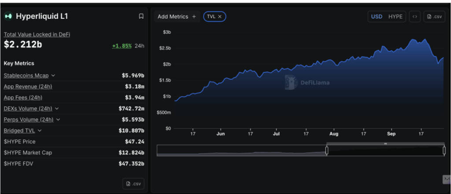Click left handle of chart range slider
This screenshot has height=194, width=451.
pos(327,151)
